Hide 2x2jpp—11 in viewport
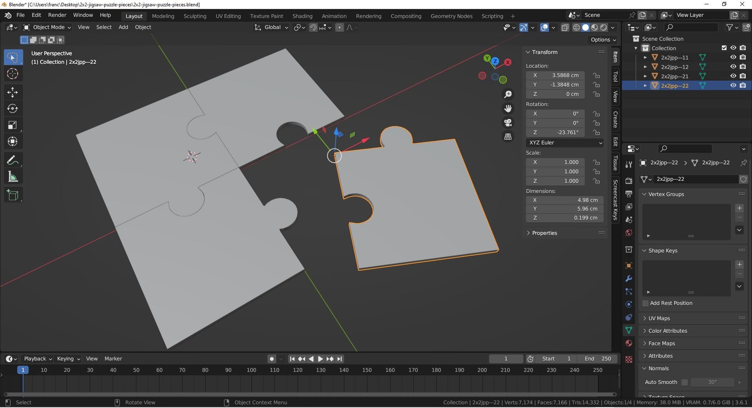Screen dimensions: 752x408 coord(733,57)
